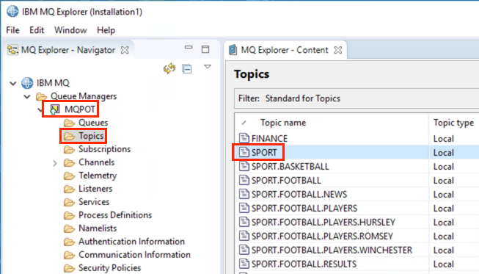The image size is (479, 274).
Task: Click the Subscriptions folder icon
Action: 70,149
